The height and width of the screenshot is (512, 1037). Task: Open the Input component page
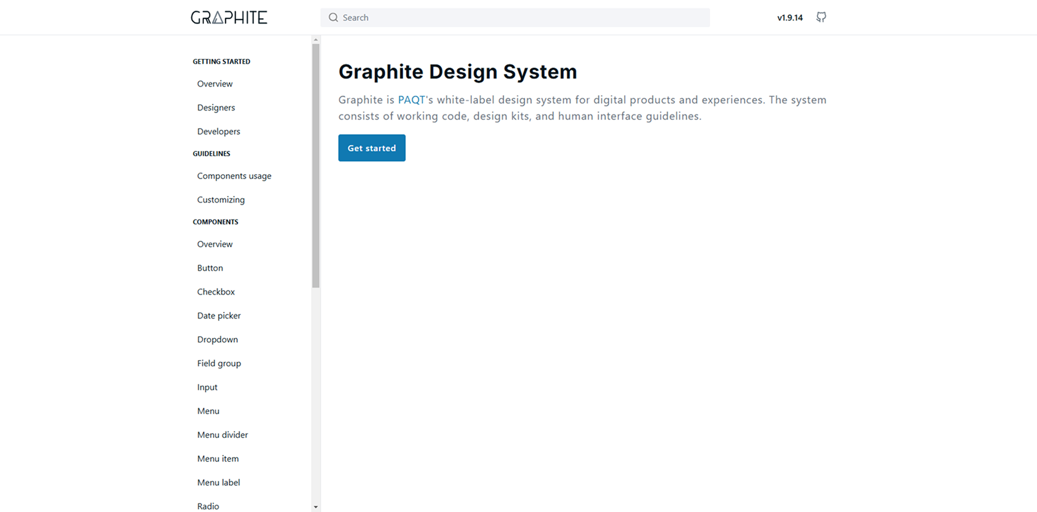point(207,387)
